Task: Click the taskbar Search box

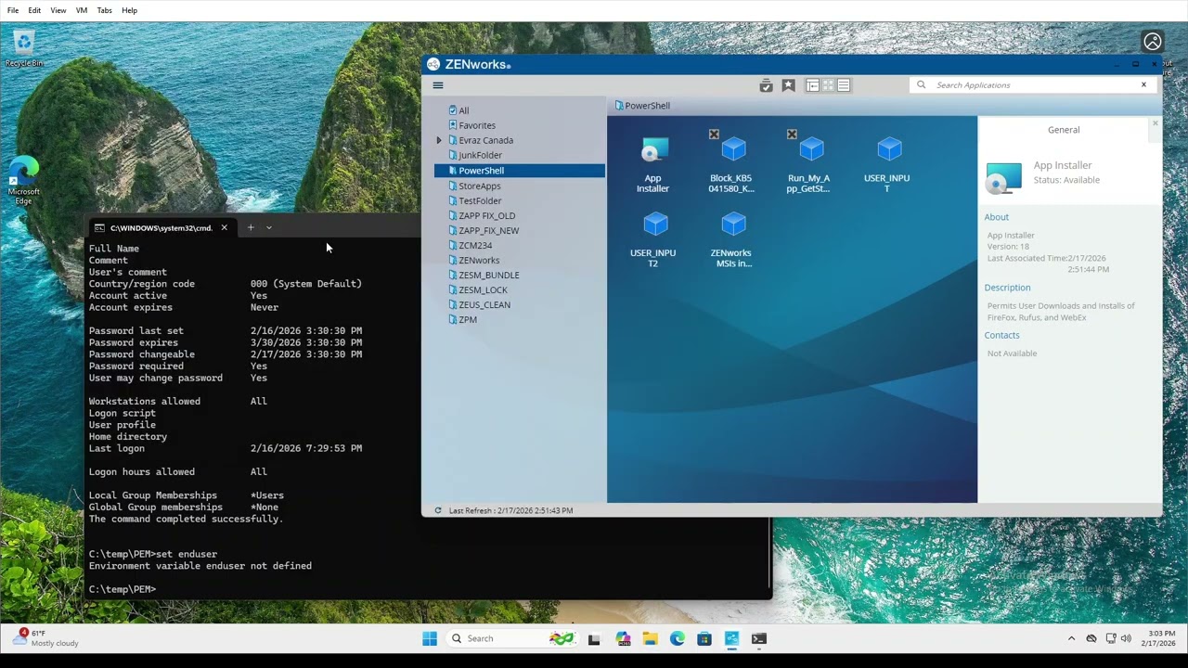Action: pyautogui.click(x=511, y=638)
